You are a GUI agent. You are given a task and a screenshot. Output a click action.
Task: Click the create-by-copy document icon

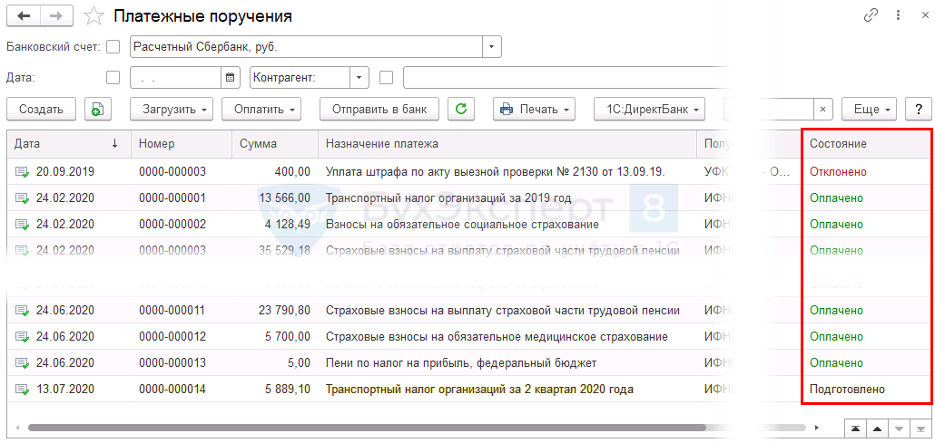[98, 109]
